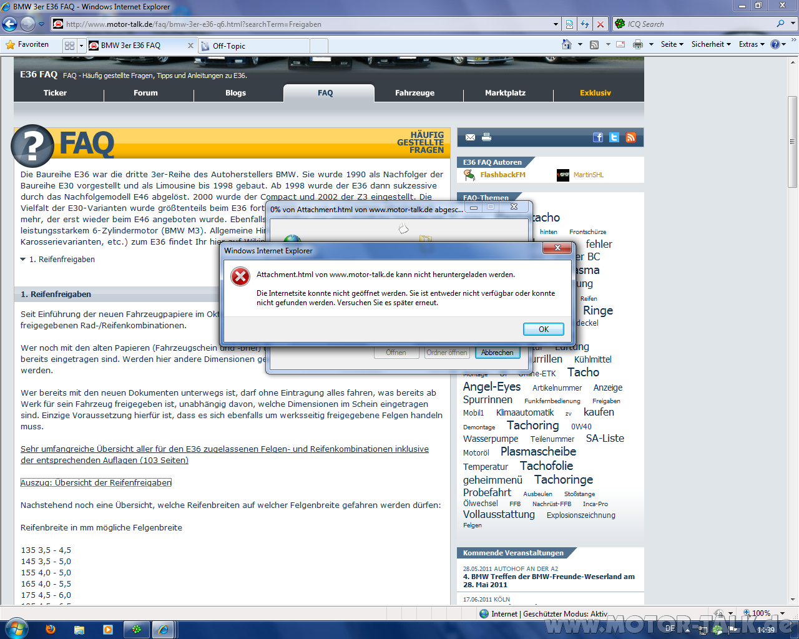Open the 103 Seiten Felgen overview link
Image resolution: width=799 pixels, height=639 pixels.
tap(225, 454)
